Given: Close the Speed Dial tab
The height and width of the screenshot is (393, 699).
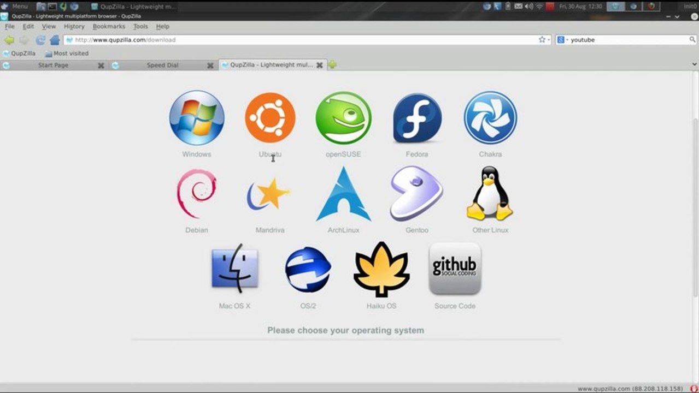Looking at the screenshot, I should (x=210, y=65).
